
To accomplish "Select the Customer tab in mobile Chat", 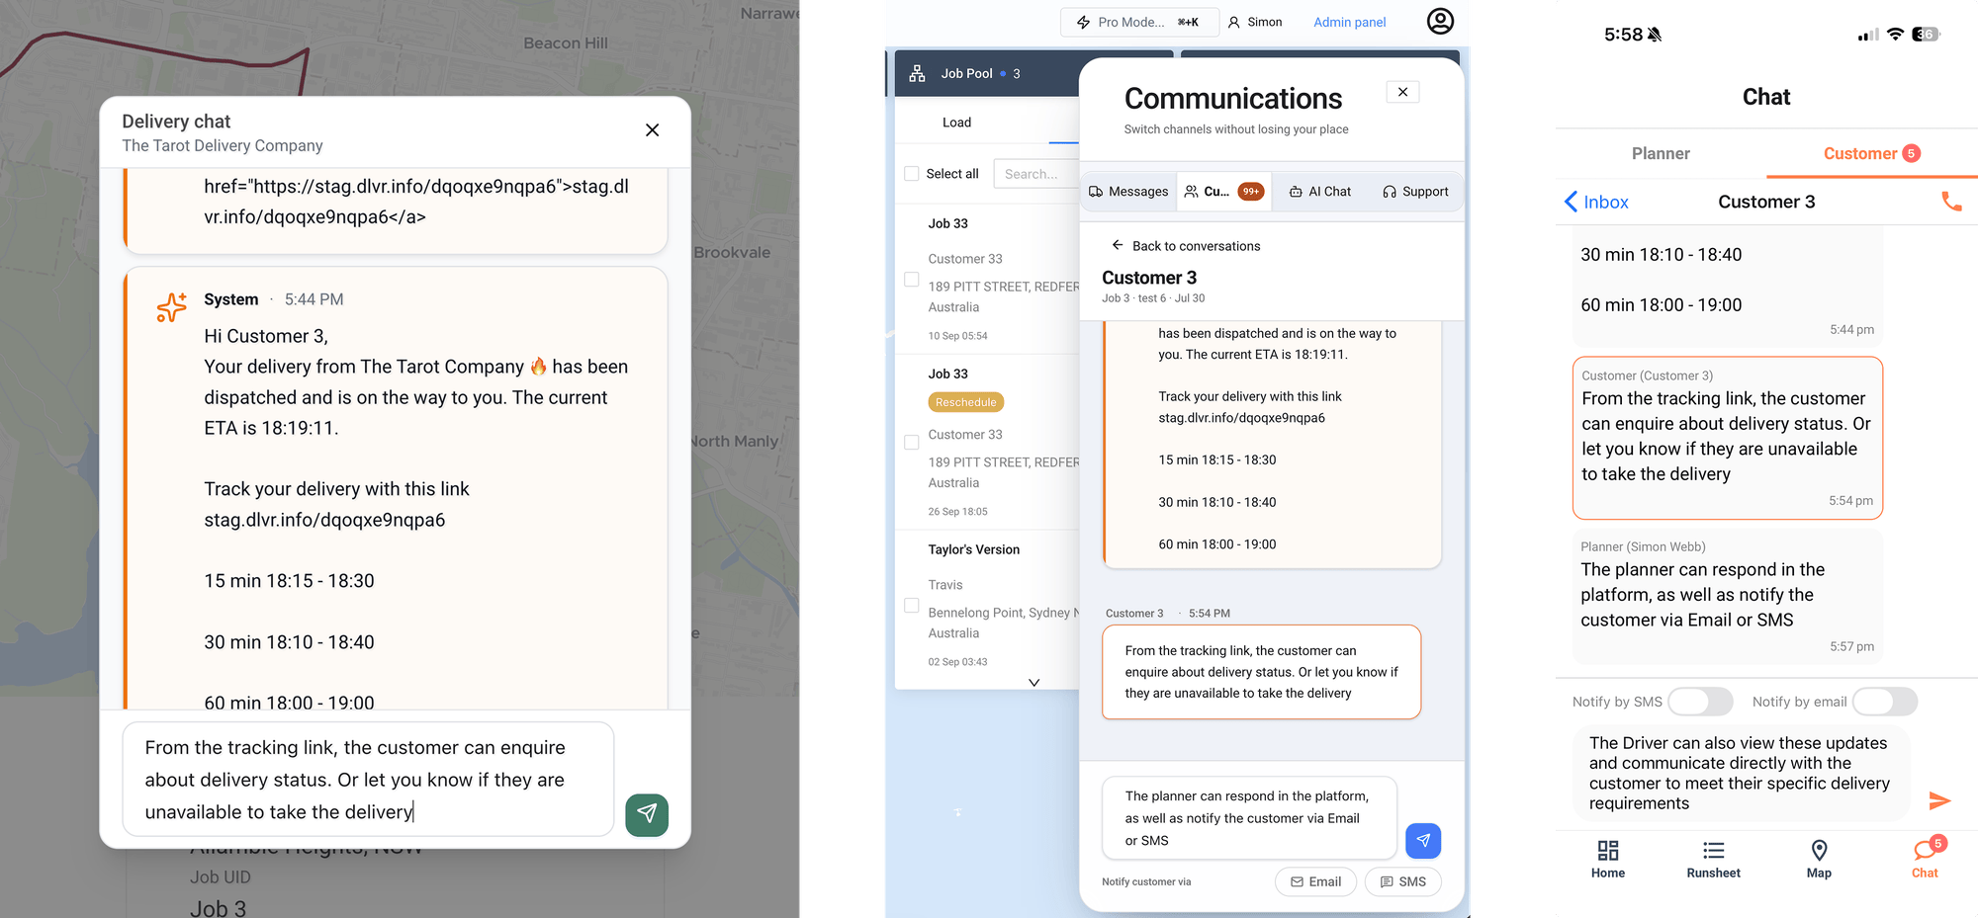I will click(1871, 153).
